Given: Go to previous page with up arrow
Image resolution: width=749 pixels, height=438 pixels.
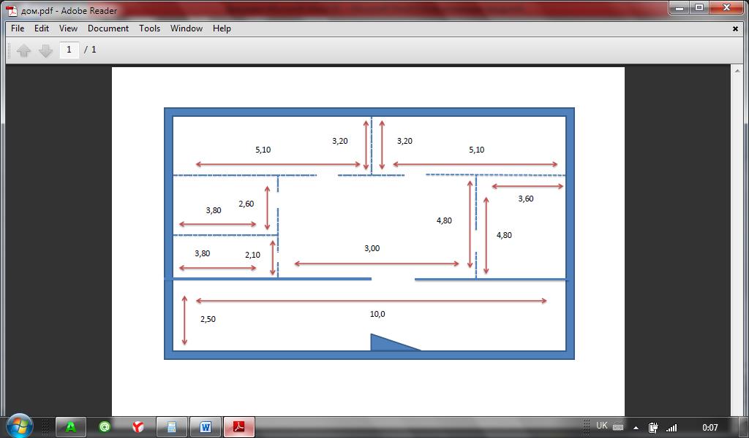Looking at the screenshot, I should (23, 50).
